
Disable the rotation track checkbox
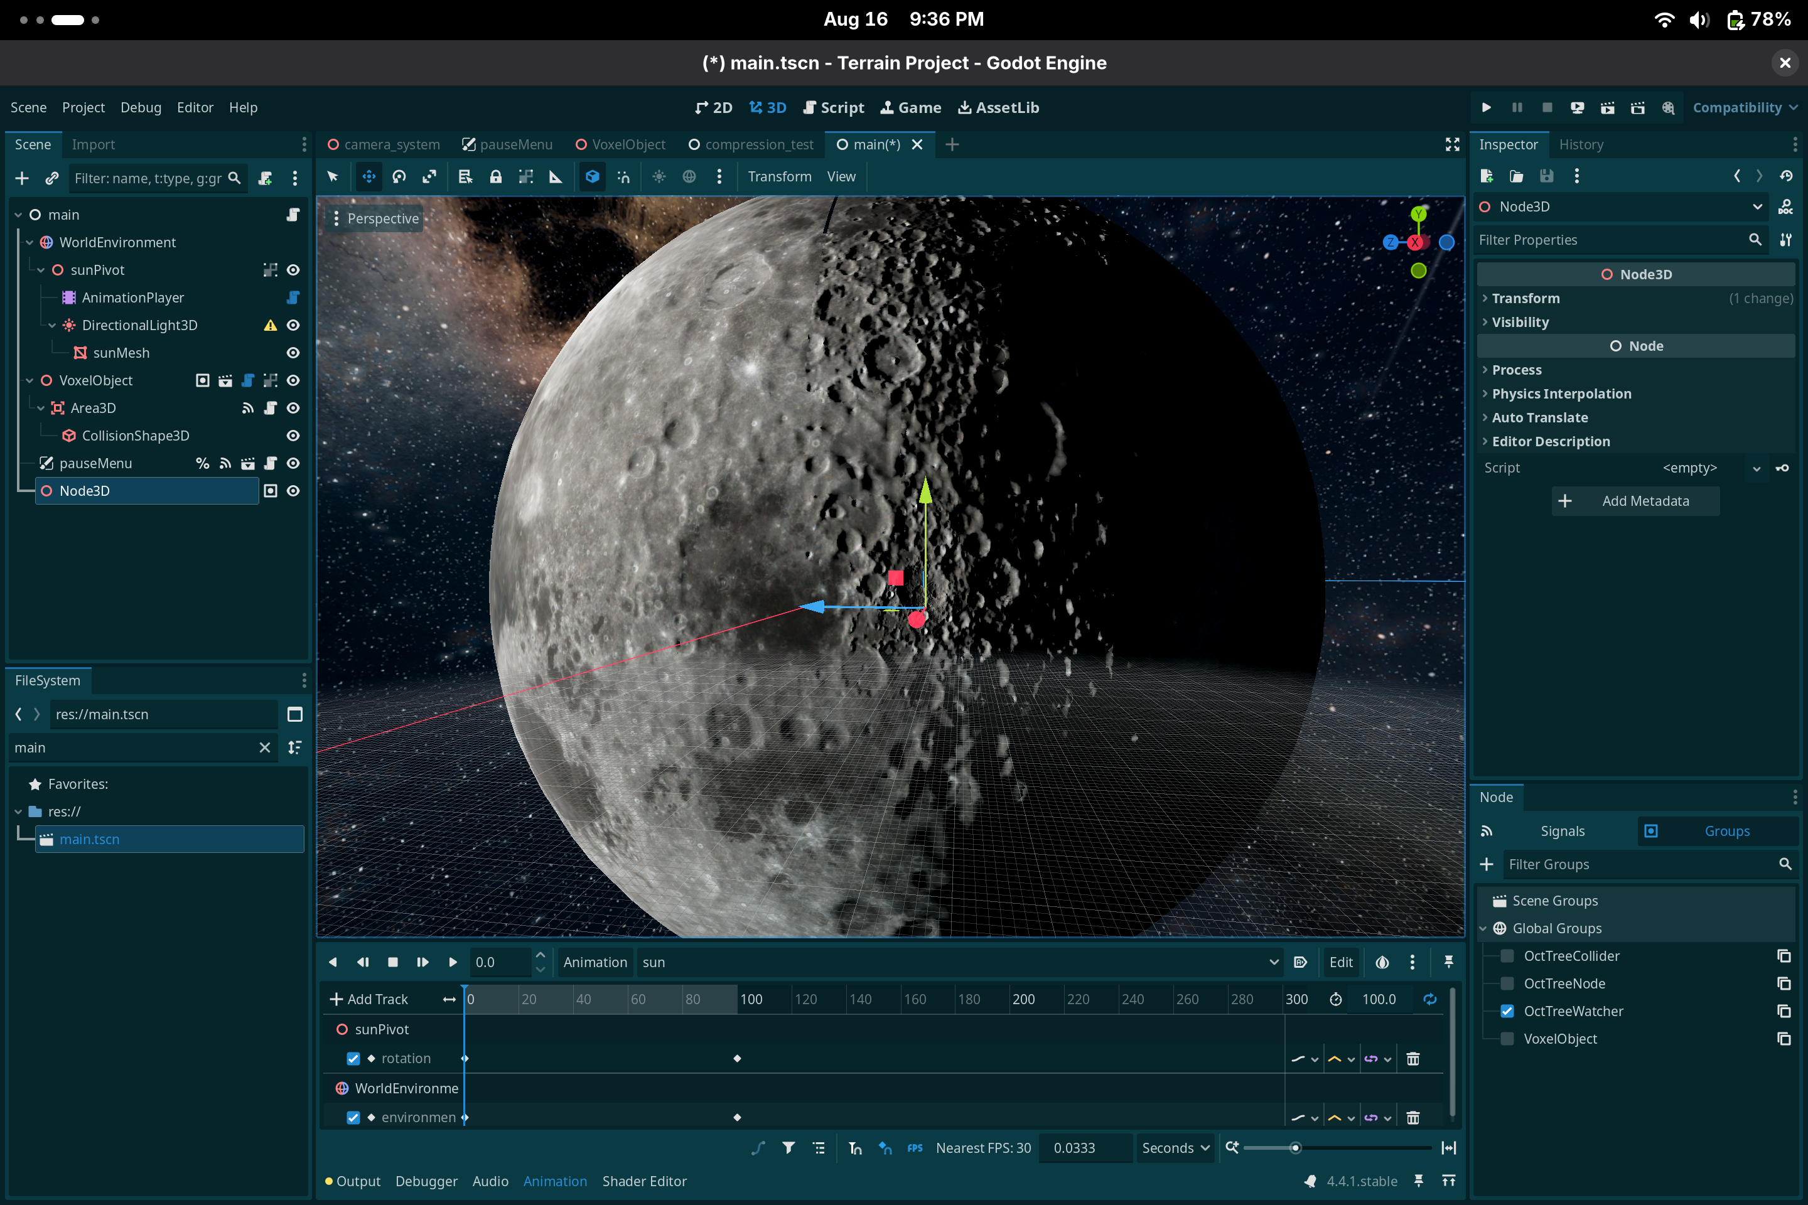pos(353,1059)
